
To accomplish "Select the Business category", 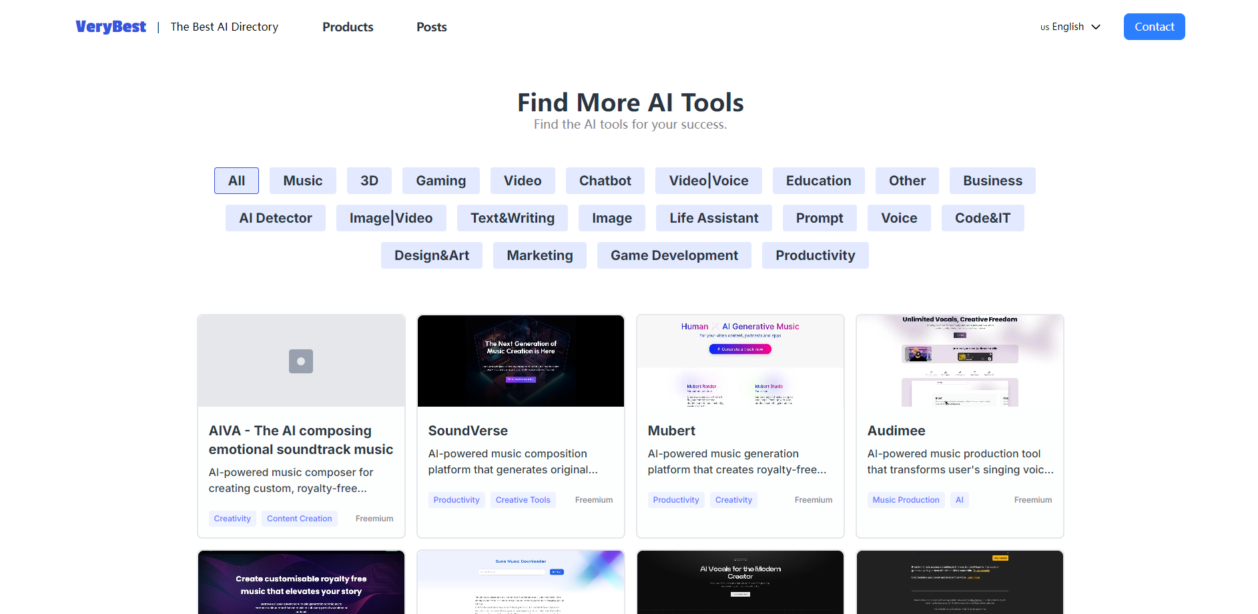I will click(x=992, y=181).
